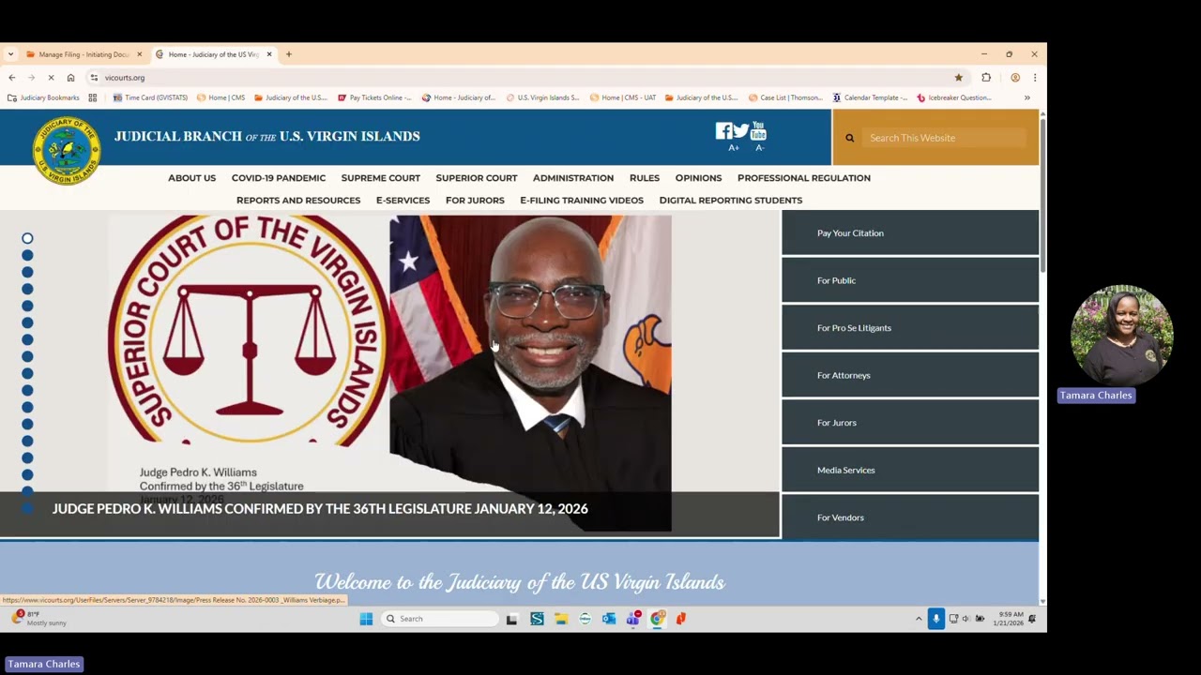Click the For Jurors sidebar button

[x=910, y=423]
